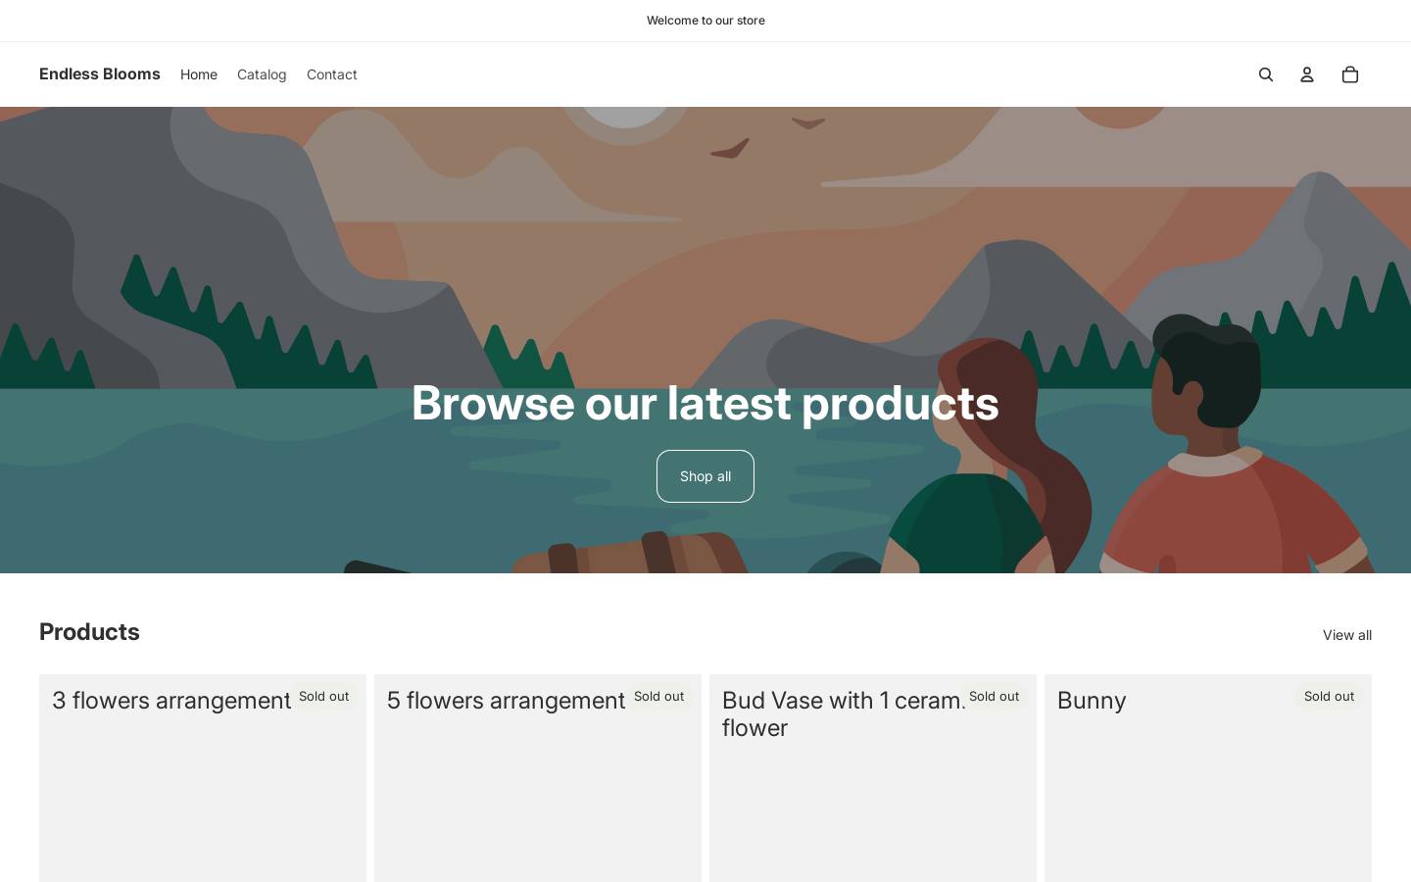Click the Browse our latest products heading
Screen dimensions: 1411x882
pyautogui.click(x=705, y=403)
